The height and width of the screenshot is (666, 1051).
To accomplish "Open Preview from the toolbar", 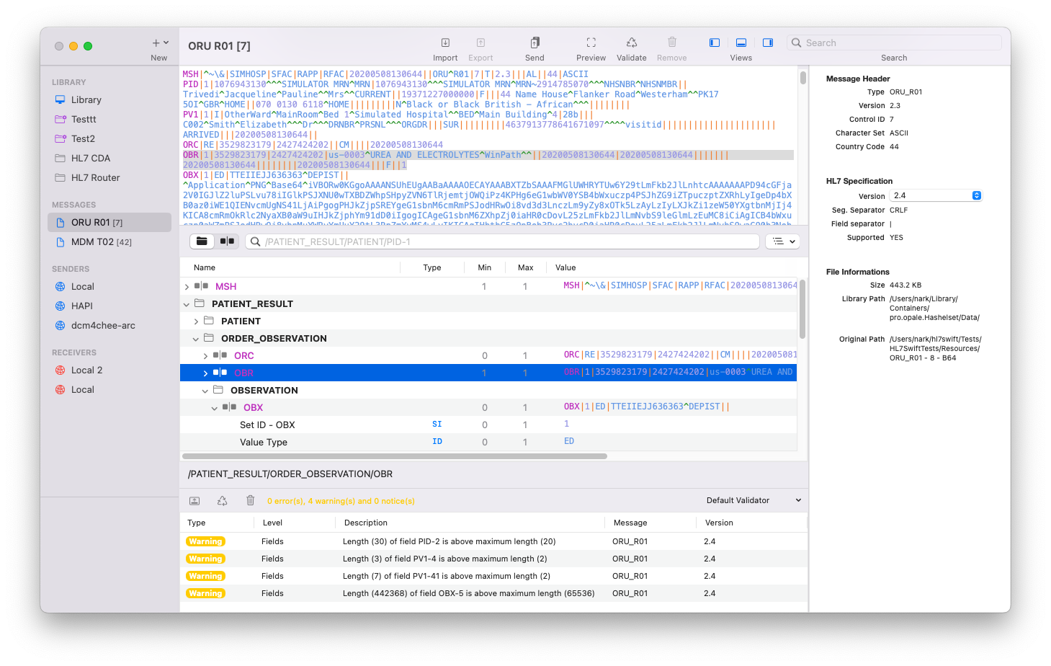I will [591, 43].
